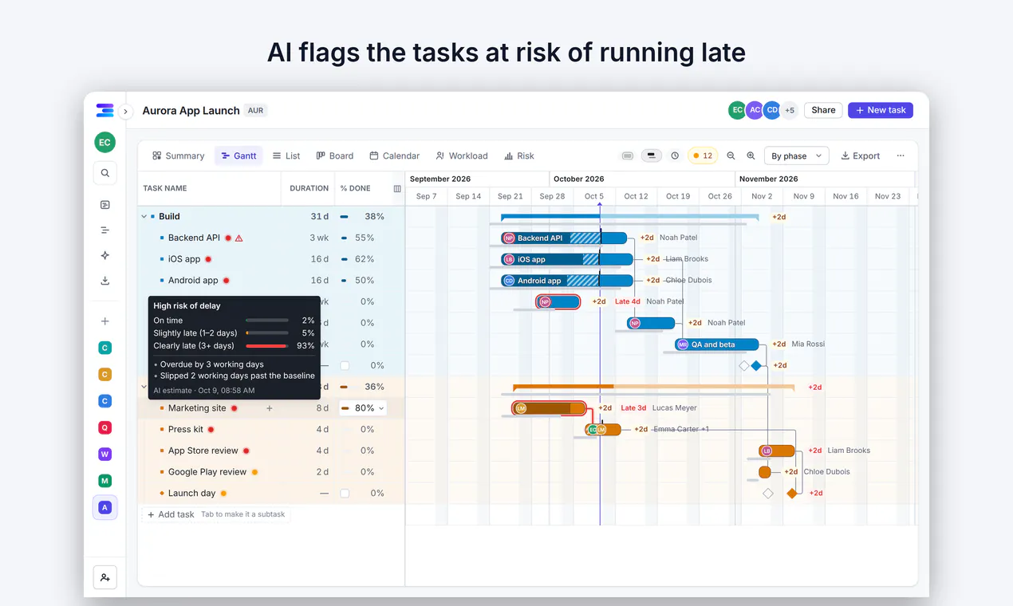
Task: Toggle the 12 at-risk tasks filter
Action: pos(702,156)
